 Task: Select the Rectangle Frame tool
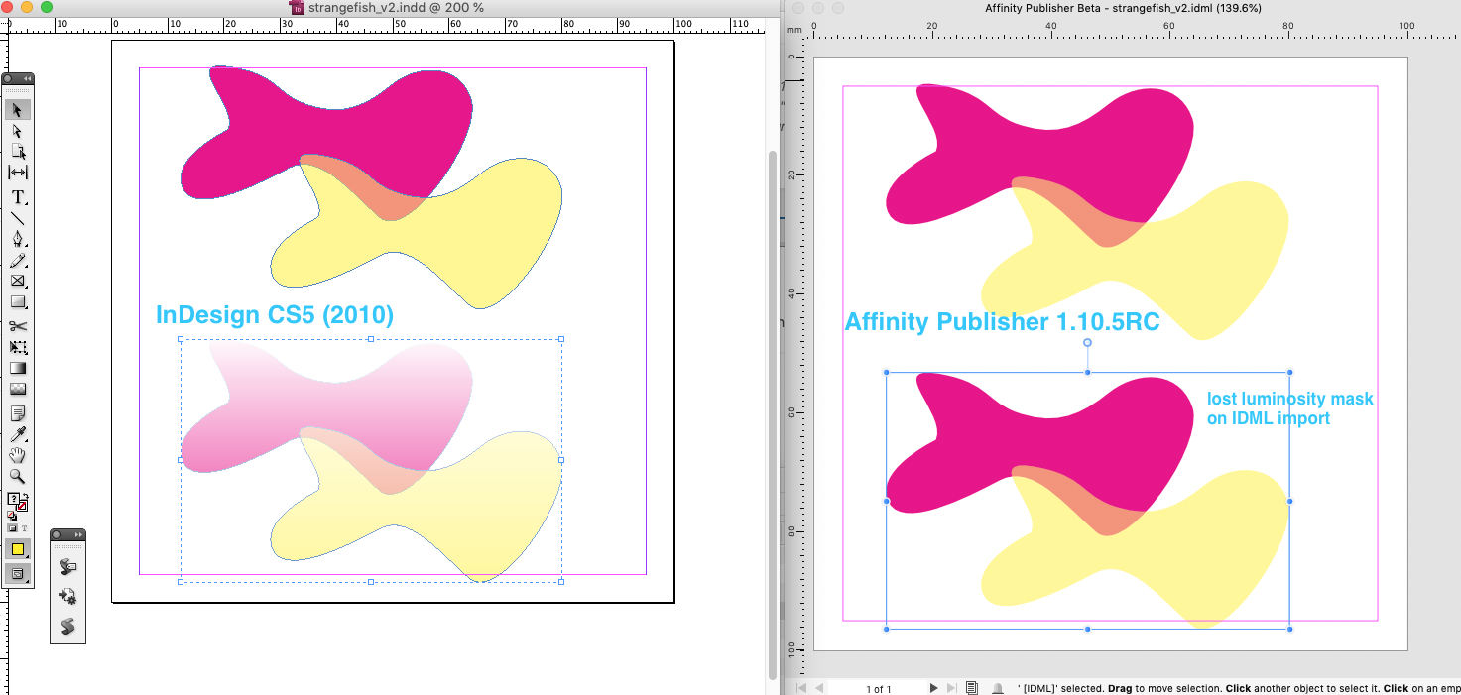coord(18,282)
